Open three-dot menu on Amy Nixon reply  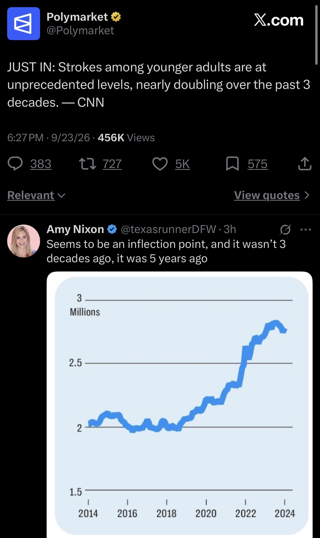pyautogui.click(x=305, y=230)
